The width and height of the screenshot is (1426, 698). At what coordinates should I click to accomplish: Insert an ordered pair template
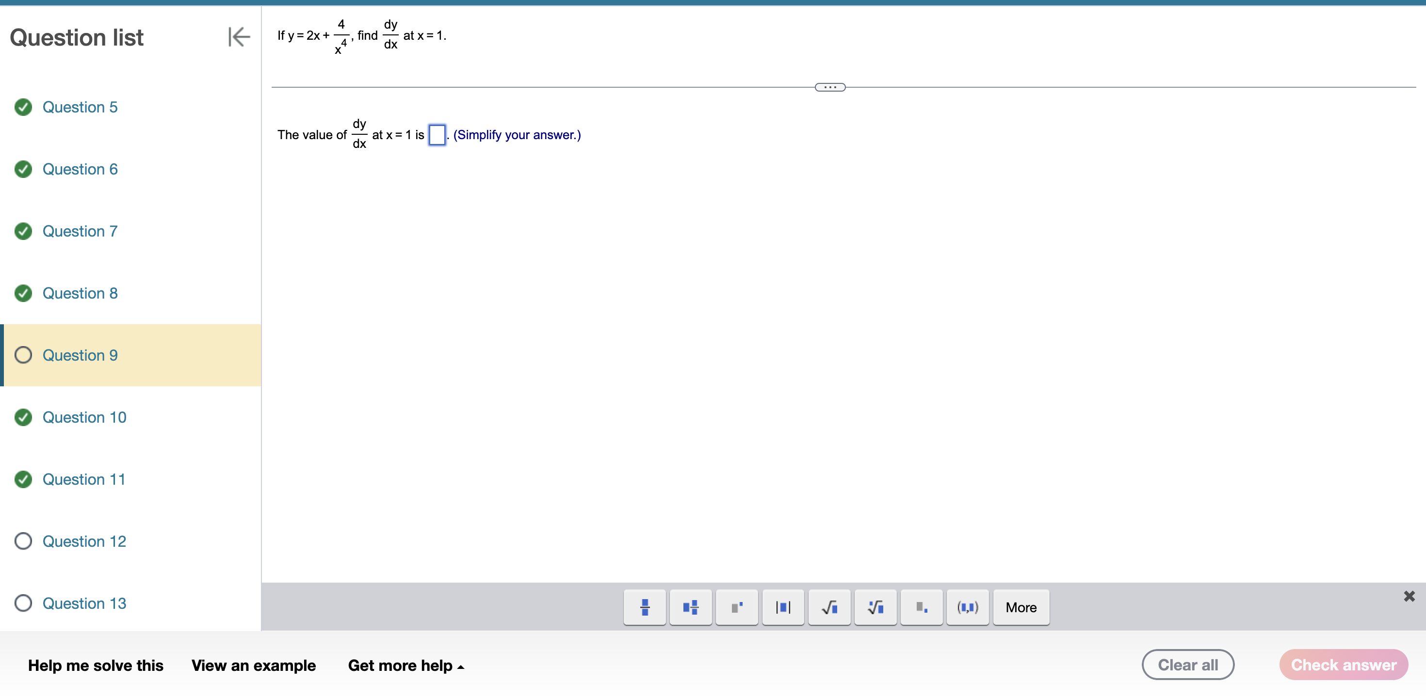click(967, 607)
